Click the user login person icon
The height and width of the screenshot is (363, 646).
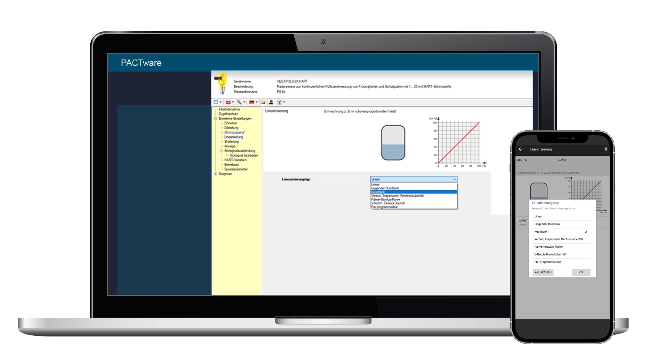[271, 102]
